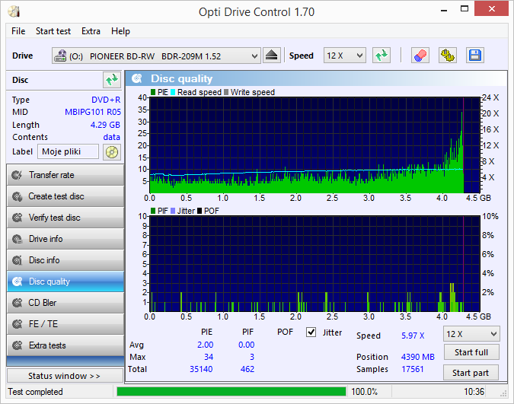
Task: Click the Extra tests icon
Action: coord(17,345)
